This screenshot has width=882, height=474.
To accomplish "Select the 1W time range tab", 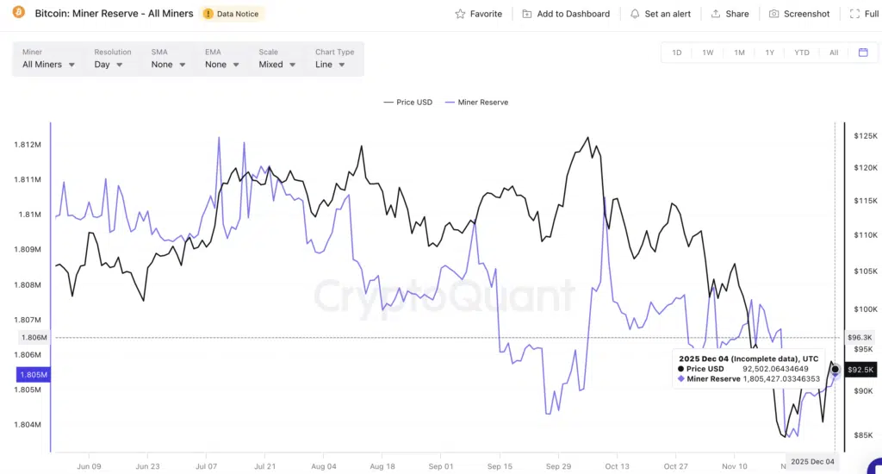I will (x=707, y=53).
